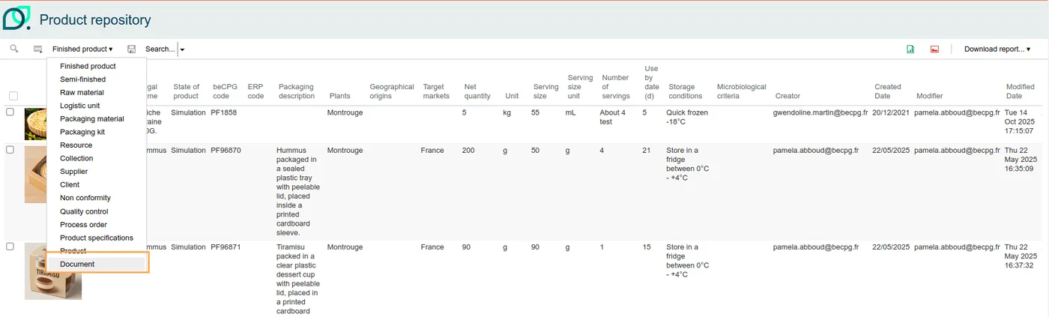Click the PF96871 code cell
Viewport: 1049px width, 317px height.
(x=226, y=247)
